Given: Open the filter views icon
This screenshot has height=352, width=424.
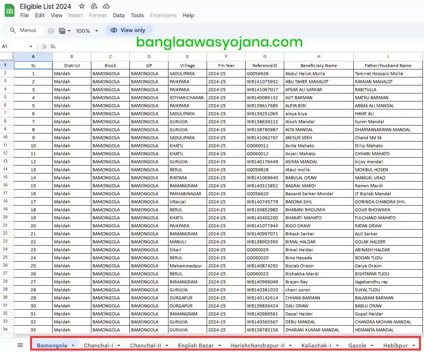Looking at the screenshot, I should tap(62, 30).
